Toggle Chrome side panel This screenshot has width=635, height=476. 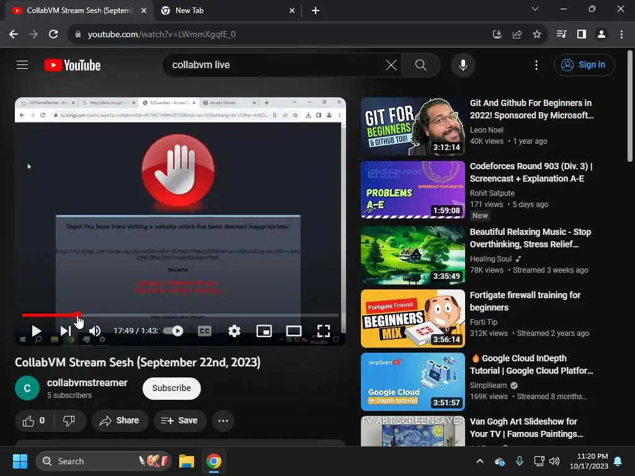[582, 34]
